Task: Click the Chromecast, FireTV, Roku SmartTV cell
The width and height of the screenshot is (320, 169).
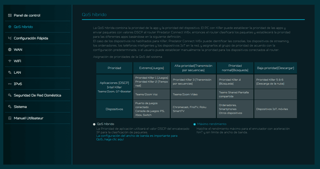Action: click(193, 109)
